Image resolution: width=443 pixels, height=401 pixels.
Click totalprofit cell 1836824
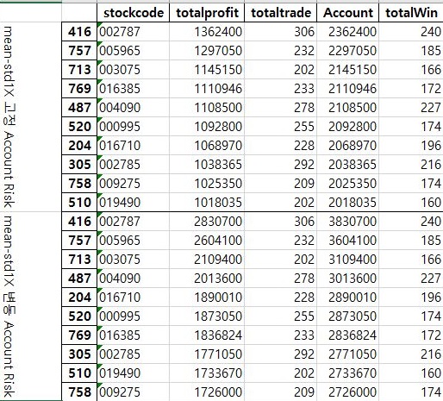207,335
